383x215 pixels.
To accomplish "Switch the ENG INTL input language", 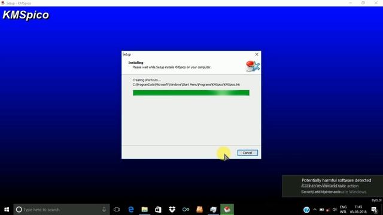I will coord(343,210).
